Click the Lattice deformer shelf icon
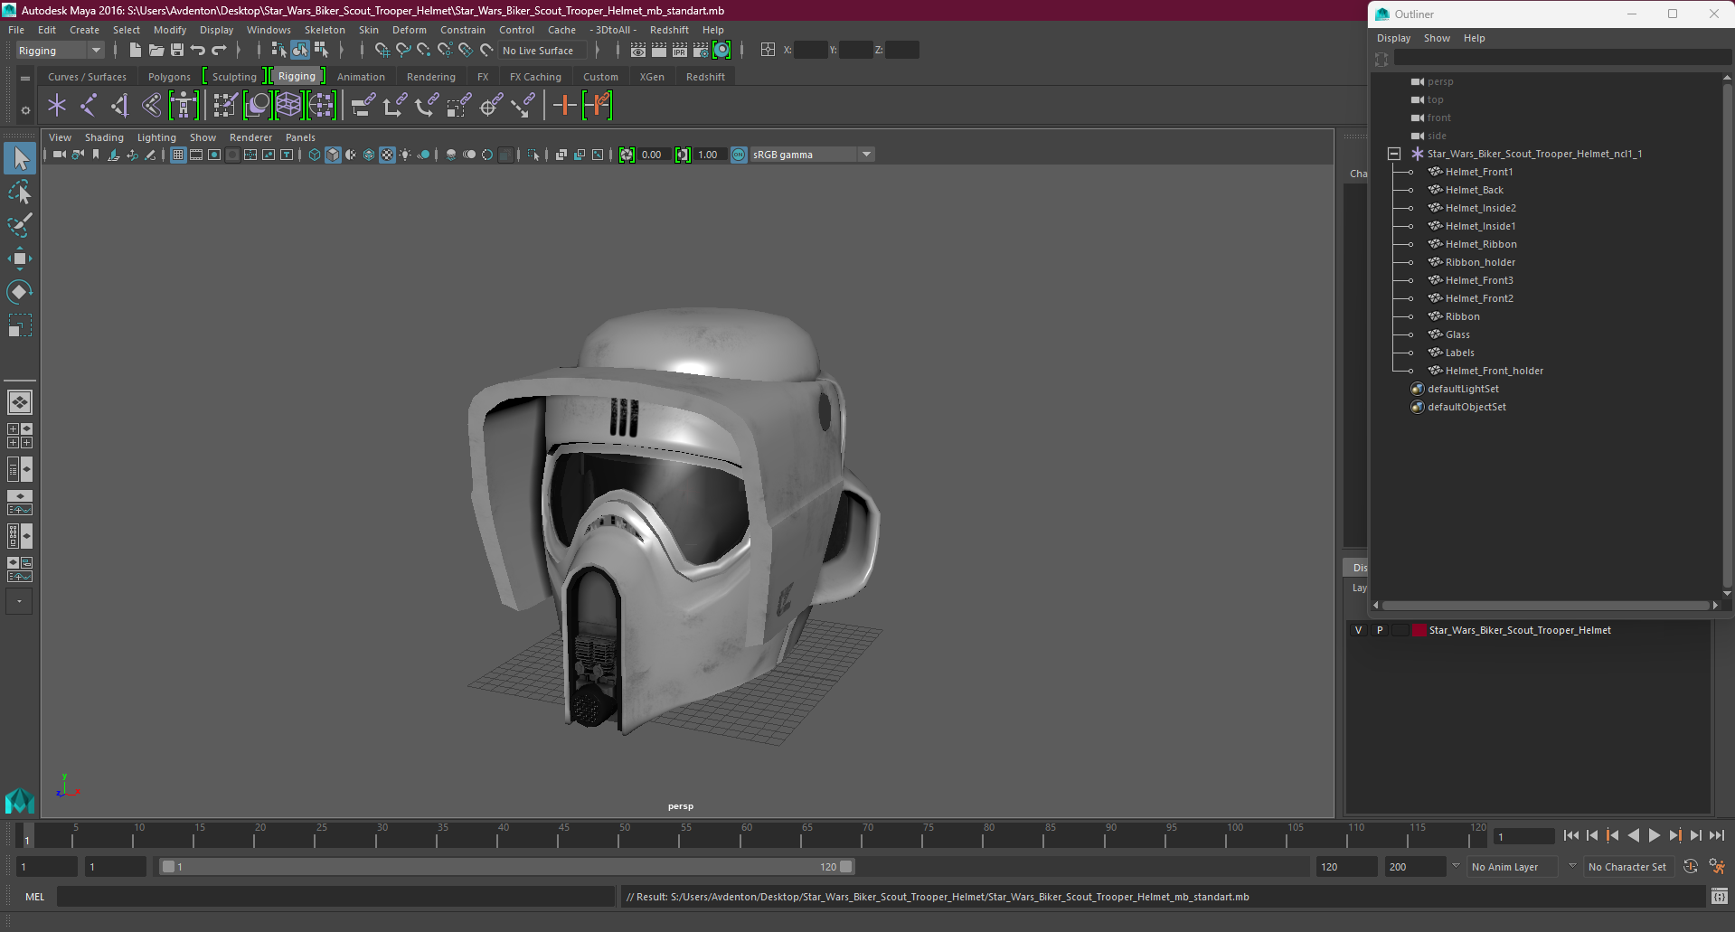Image resolution: width=1735 pixels, height=932 pixels. 288,106
